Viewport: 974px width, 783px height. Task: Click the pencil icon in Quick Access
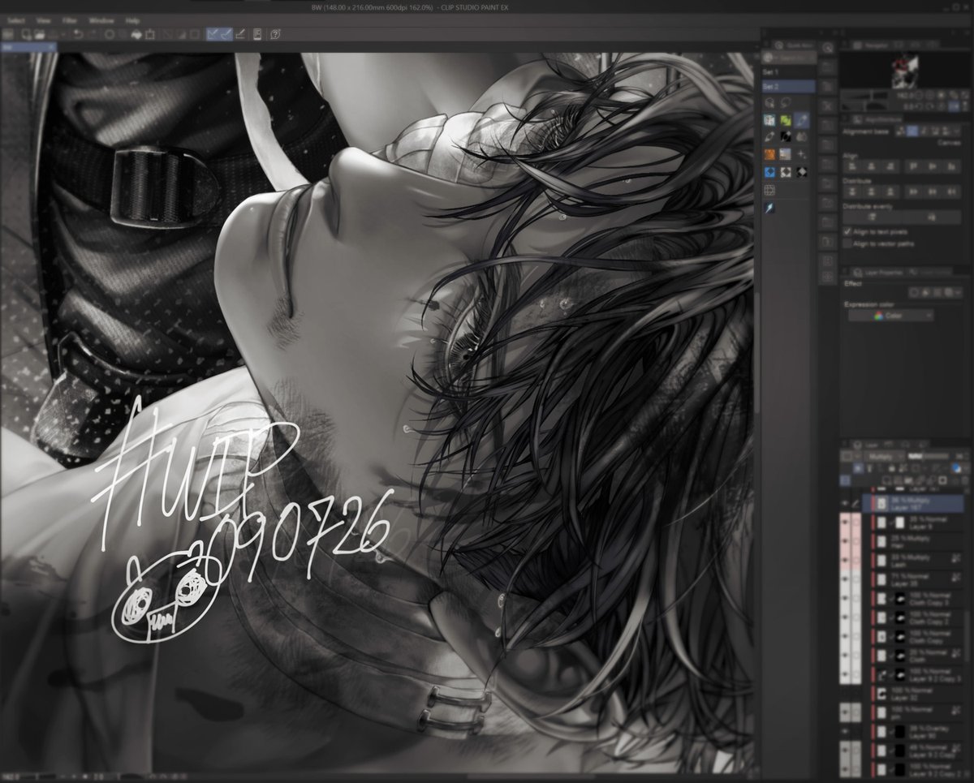point(769,136)
